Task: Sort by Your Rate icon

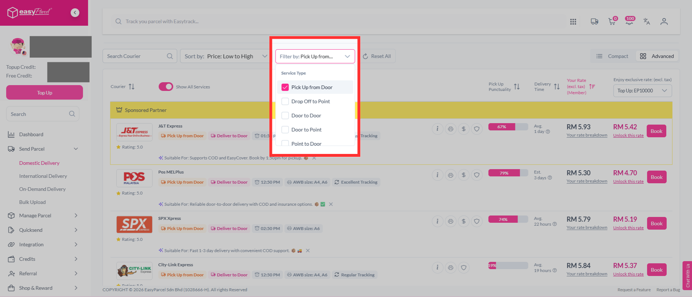Action: (x=592, y=87)
